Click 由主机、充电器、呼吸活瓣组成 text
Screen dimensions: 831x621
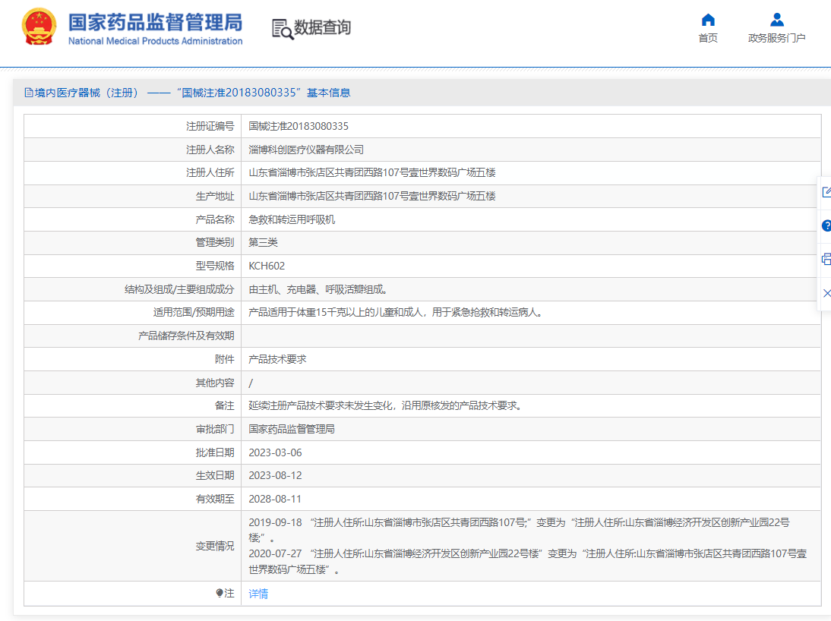click(x=318, y=289)
